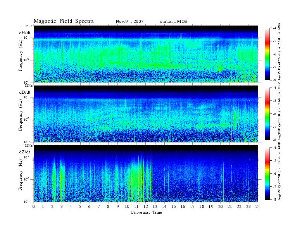Screen dimensions: 307x237
Task: Click hour tick label "13" on the time axis
Action: 155,207
